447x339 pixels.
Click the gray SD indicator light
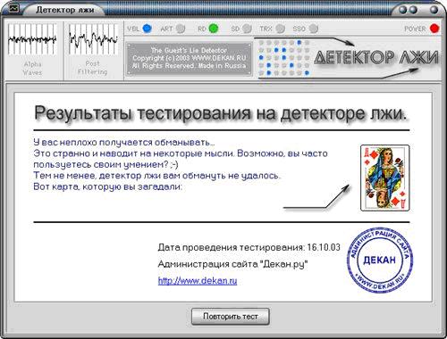(x=247, y=29)
